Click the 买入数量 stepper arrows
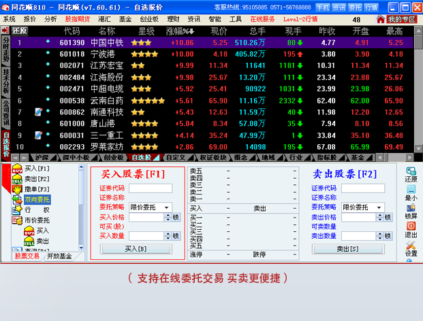The height and width of the screenshot is (321, 423). (x=168, y=236)
